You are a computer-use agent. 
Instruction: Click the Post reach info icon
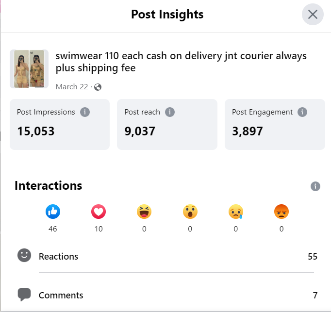click(x=170, y=112)
